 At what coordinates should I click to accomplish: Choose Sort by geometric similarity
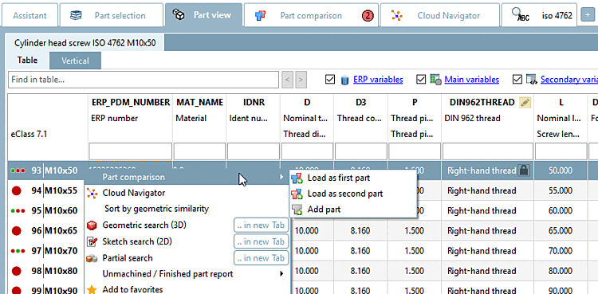[x=156, y=209]
